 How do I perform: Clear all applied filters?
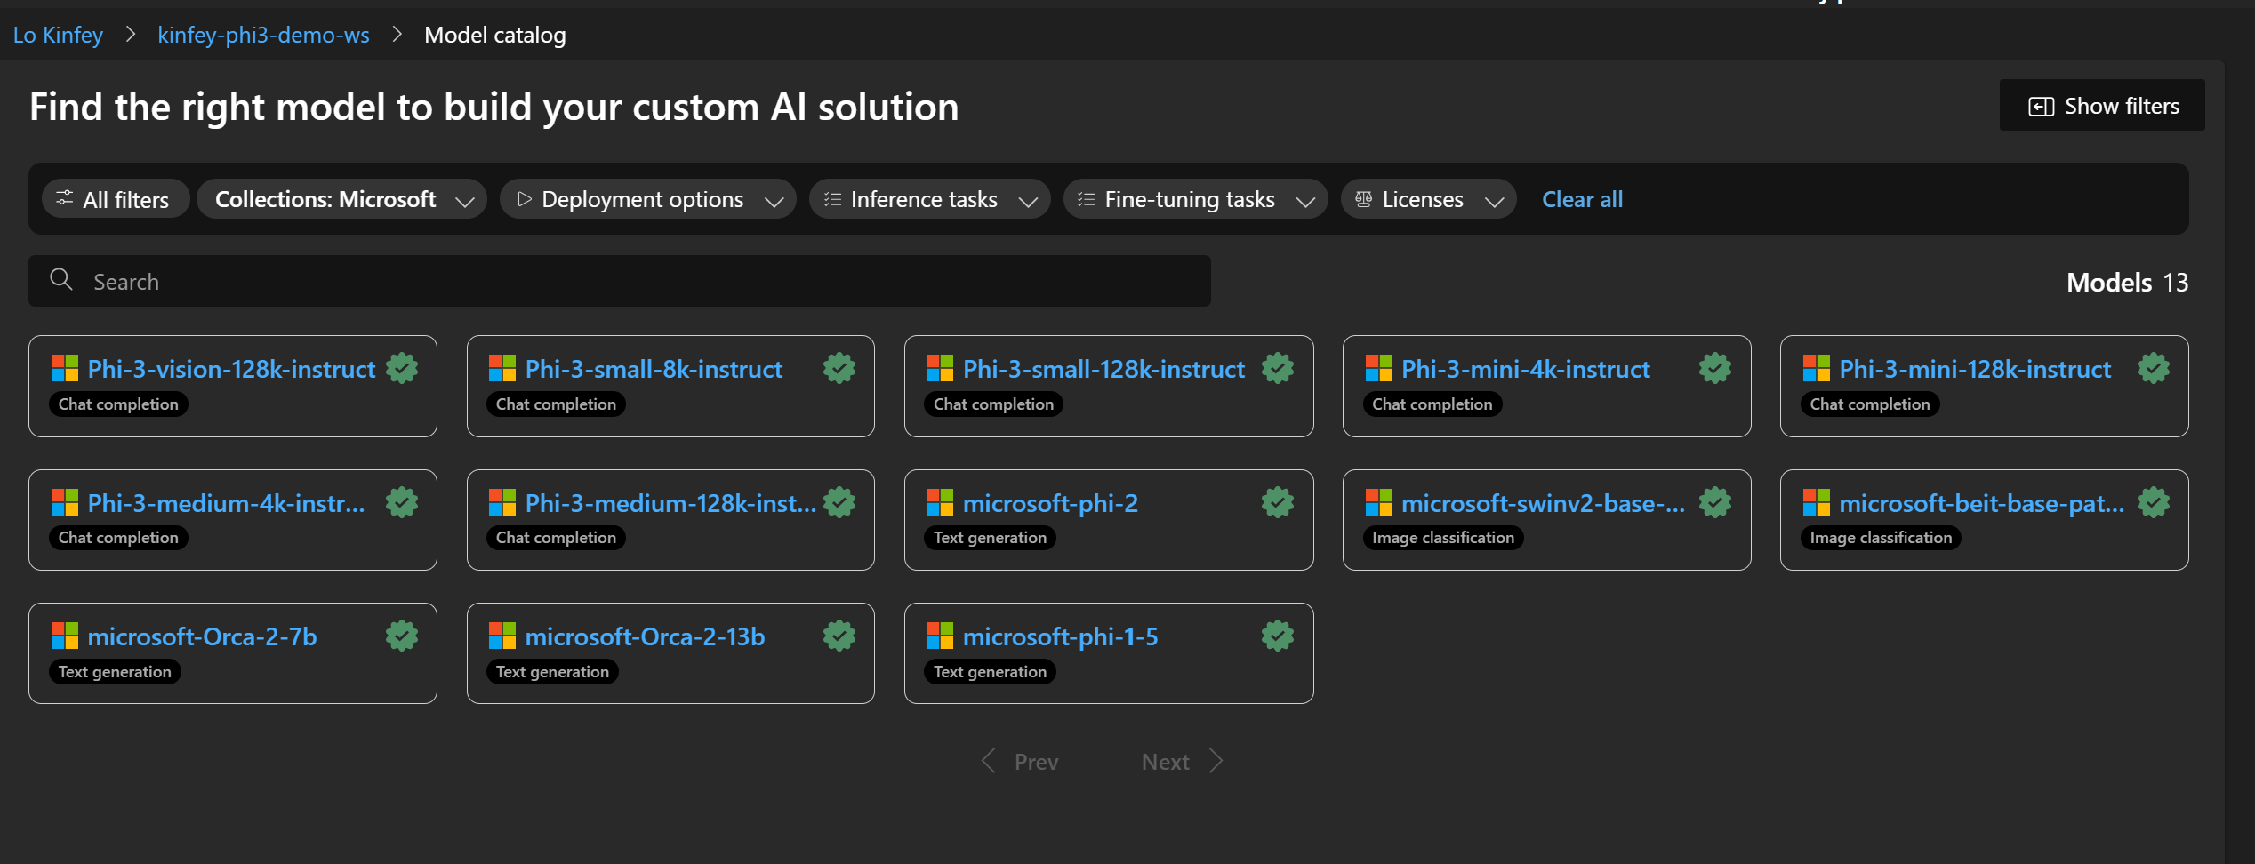point(1583,199)
